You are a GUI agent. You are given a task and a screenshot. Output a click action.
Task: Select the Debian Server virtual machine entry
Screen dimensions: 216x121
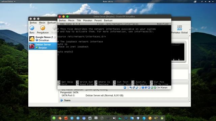tap(43, 46)
